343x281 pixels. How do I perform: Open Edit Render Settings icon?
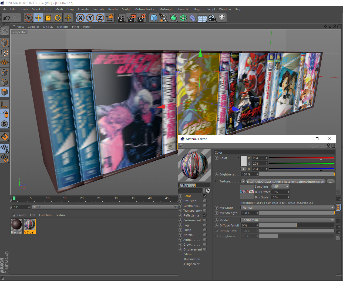coord(141,18)
